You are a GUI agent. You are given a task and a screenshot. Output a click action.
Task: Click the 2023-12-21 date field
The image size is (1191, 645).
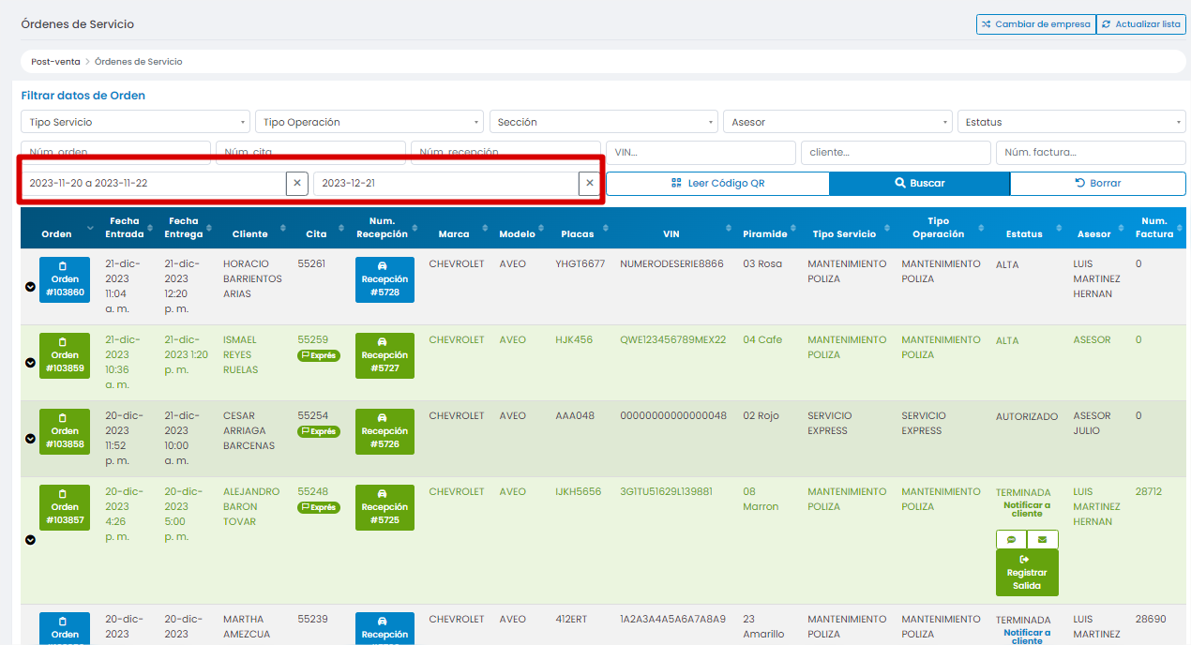(x=446, y=184)
